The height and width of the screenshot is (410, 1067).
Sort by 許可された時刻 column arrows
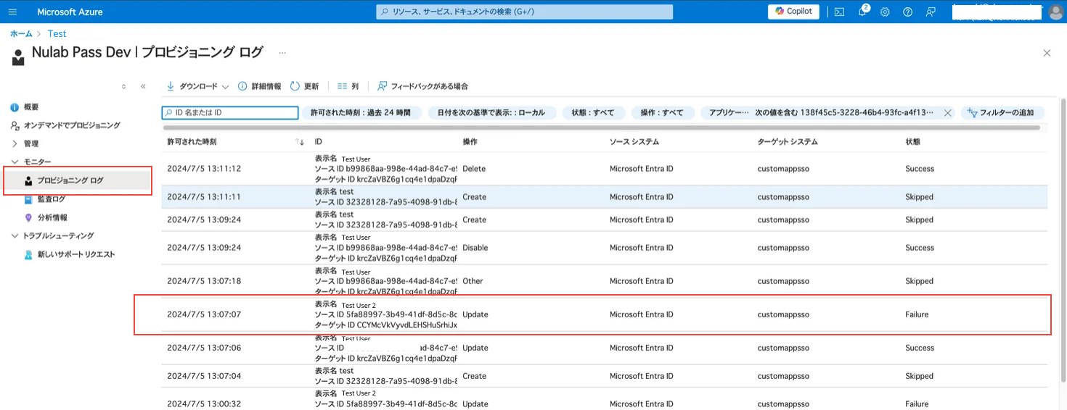click(x=301, y=142)
